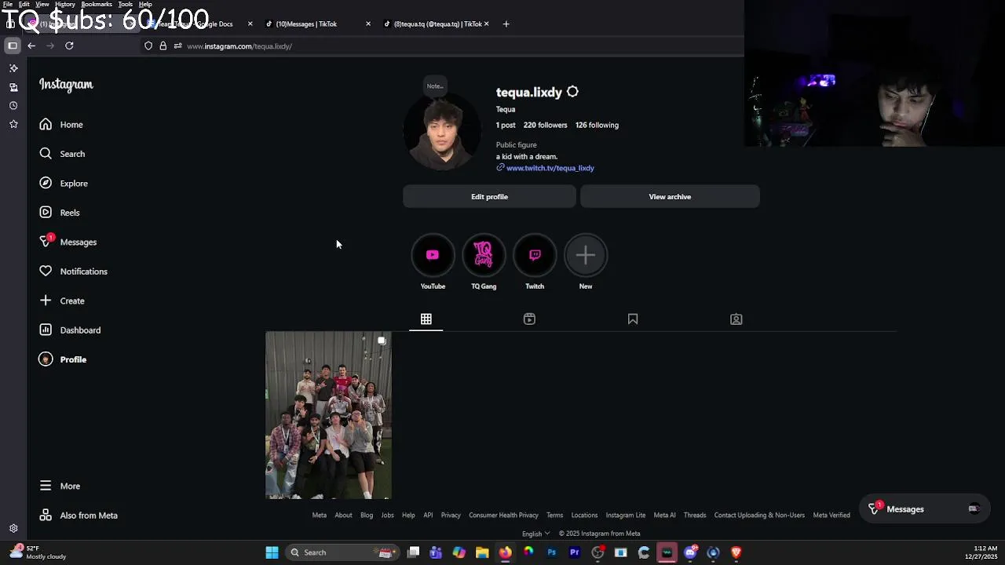Click the site padlock icon
This screenshot has height=565, width=1005.
tap(163, 46)
